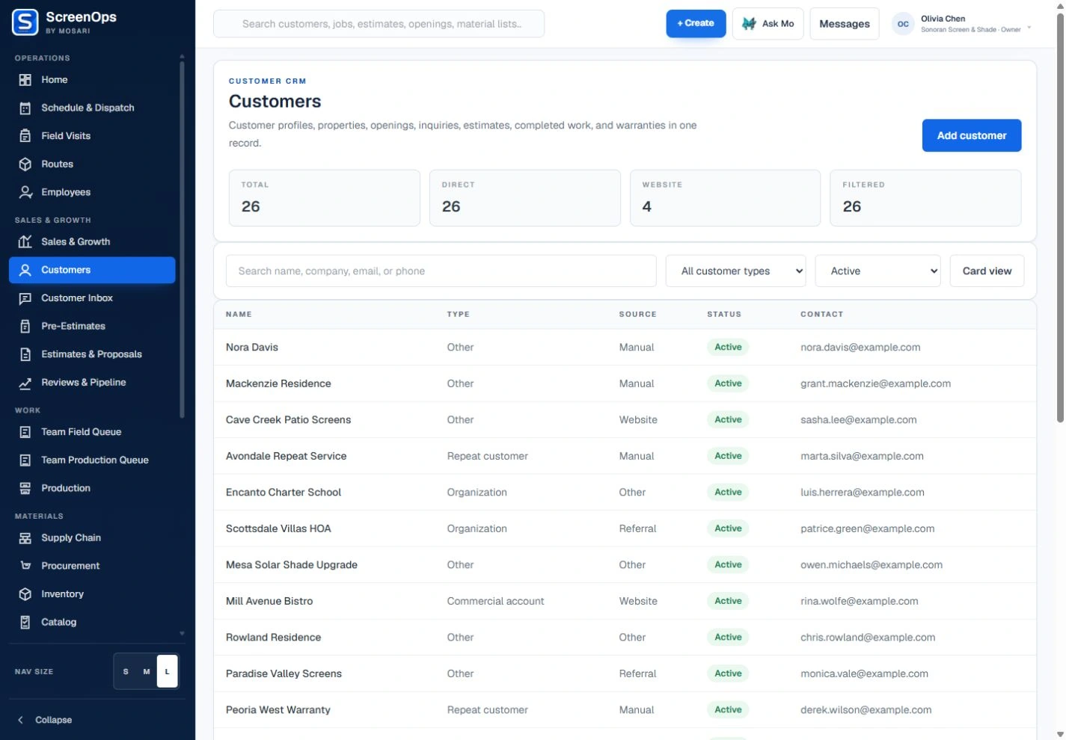Click the Team Field Queue icon
The height and width of the screenshot is (740, 1066).
pyautogui.click(x=25, y=432)
